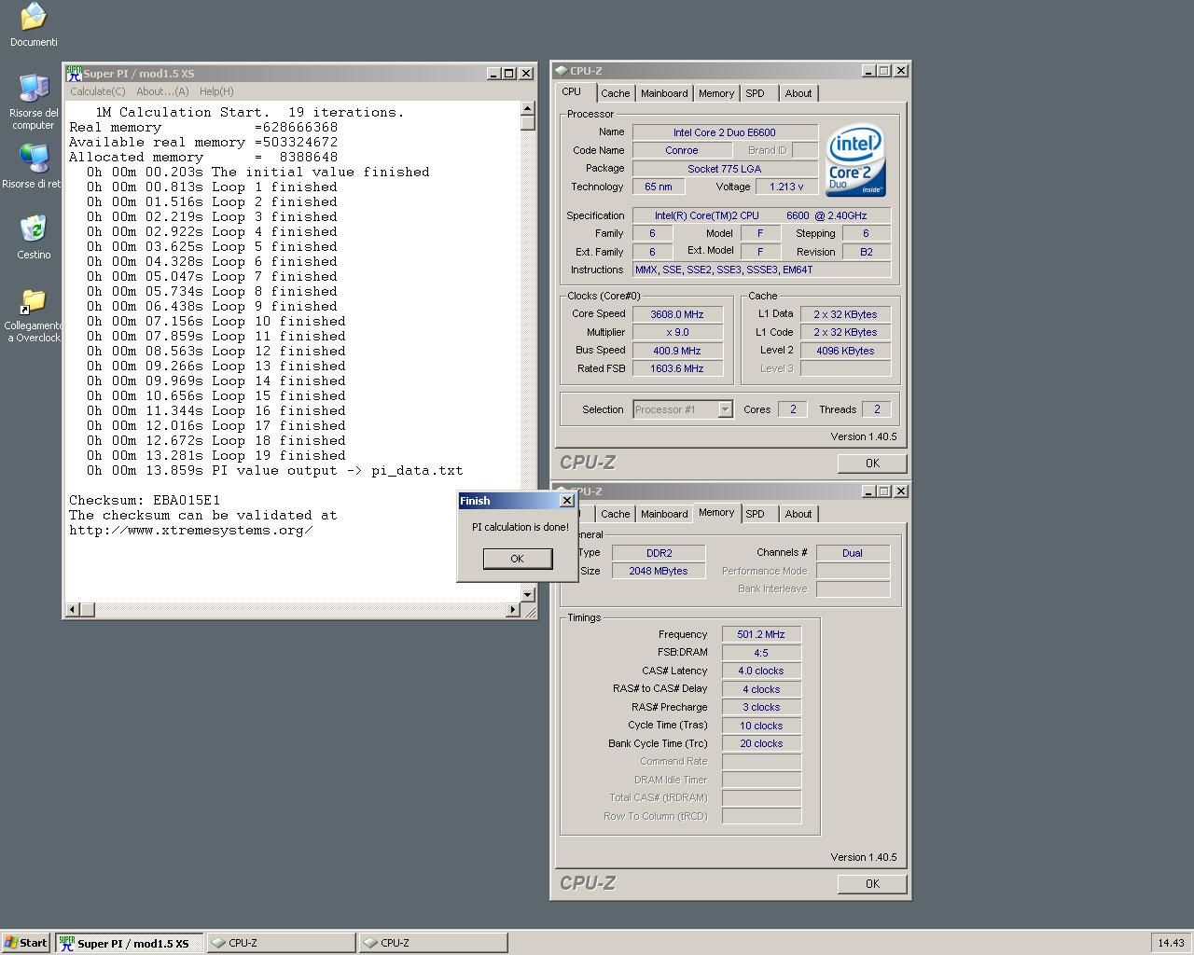The height and width of the screenshot is (955, 1194).
Task: Select the CPU tab in the upper CPU-Z window
Action: 572,92
